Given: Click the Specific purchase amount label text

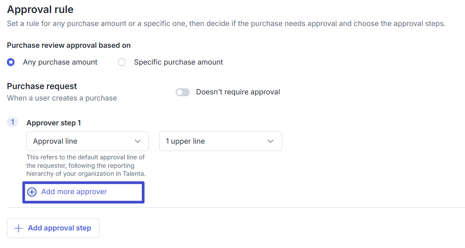Looking at the screenshot, I should [178, 62].
